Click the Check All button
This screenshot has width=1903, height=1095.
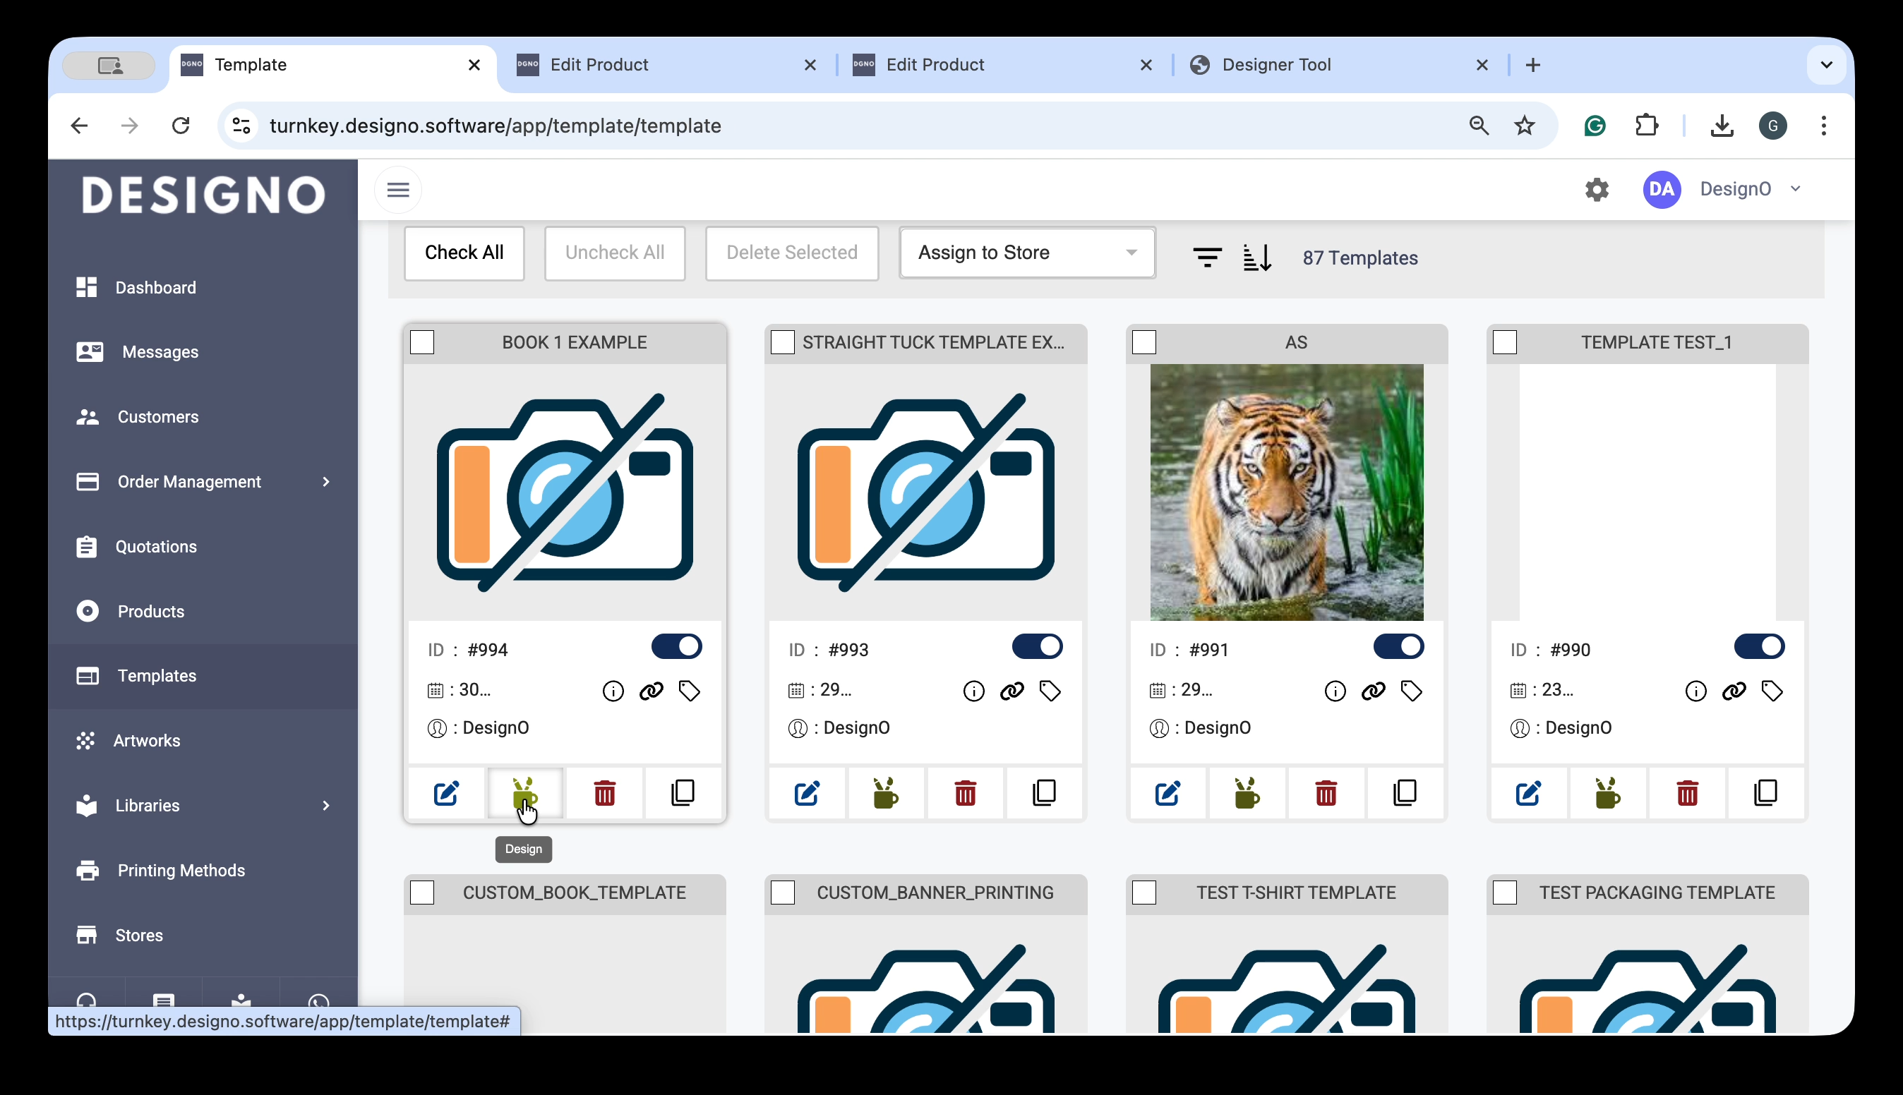coord(464,253)
